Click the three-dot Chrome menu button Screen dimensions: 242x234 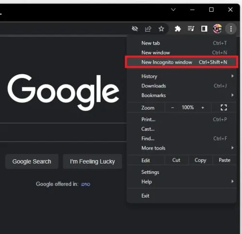click(x=231, y=29)
